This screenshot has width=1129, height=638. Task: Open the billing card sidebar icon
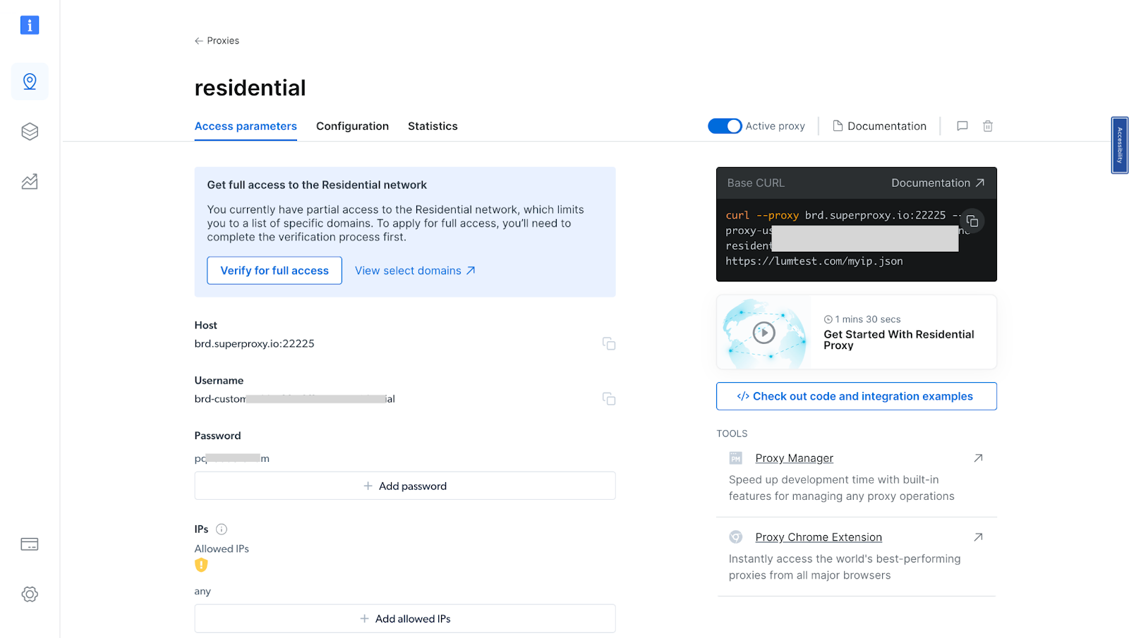[30, 544]
